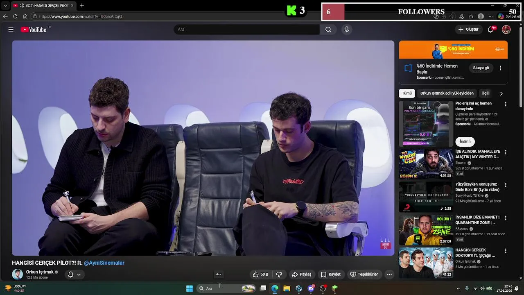This screenshot has height=295, width=524.
Task: Dislike the video with thumbs-down icon
Action: (x=279, y=274)
